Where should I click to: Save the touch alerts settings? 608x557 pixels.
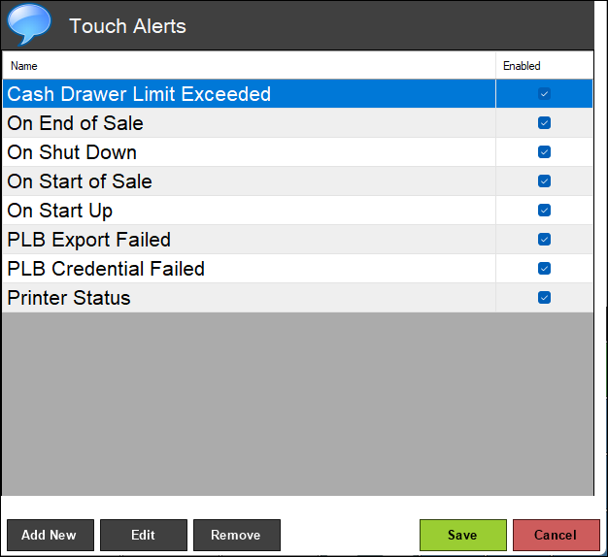click(x=463, y=535)
